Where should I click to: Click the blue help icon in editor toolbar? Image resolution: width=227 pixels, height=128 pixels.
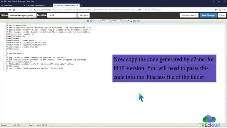pos(138,21)
